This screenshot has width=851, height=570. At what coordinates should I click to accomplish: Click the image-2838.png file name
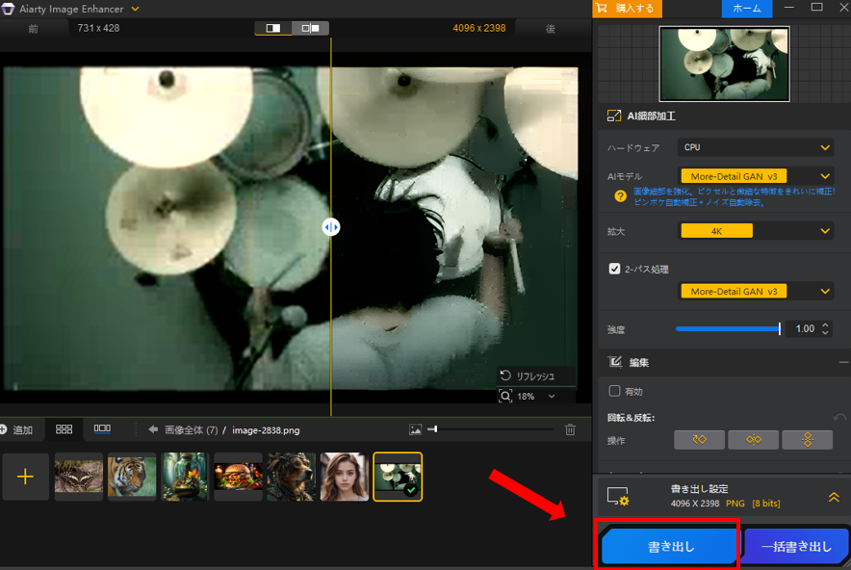pos(266,430)
